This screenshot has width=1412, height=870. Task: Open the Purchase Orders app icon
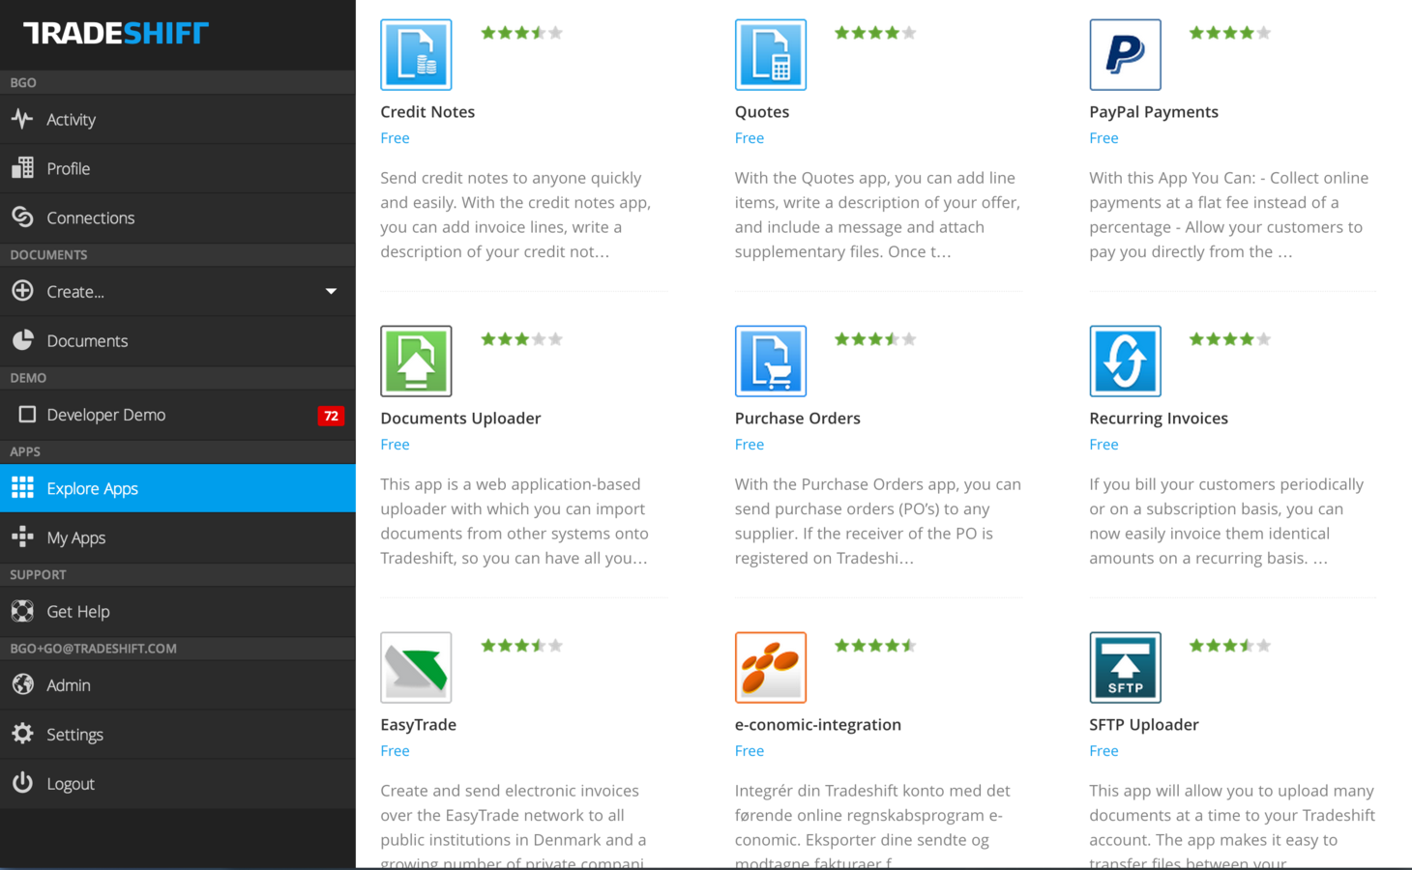point(771,362)
